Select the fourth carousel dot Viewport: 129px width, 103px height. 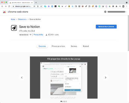[66, 101]
